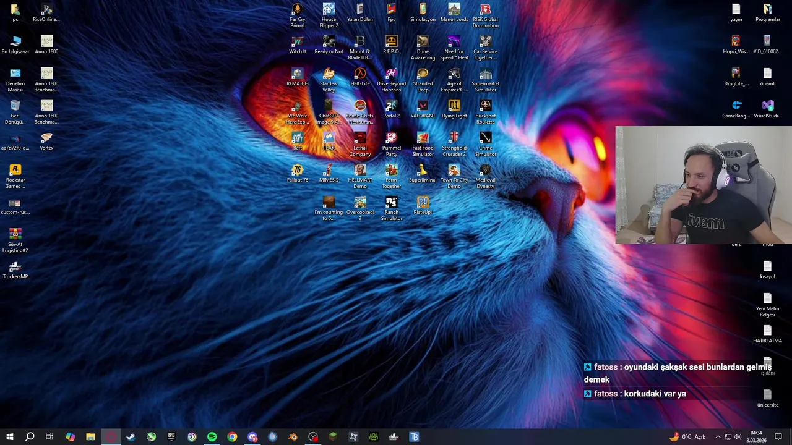Image resolution: width=792 pixels, height=445 pixels.
Task: Open the Fallout 76 shortcut
Action: click(x=297, y=173)
